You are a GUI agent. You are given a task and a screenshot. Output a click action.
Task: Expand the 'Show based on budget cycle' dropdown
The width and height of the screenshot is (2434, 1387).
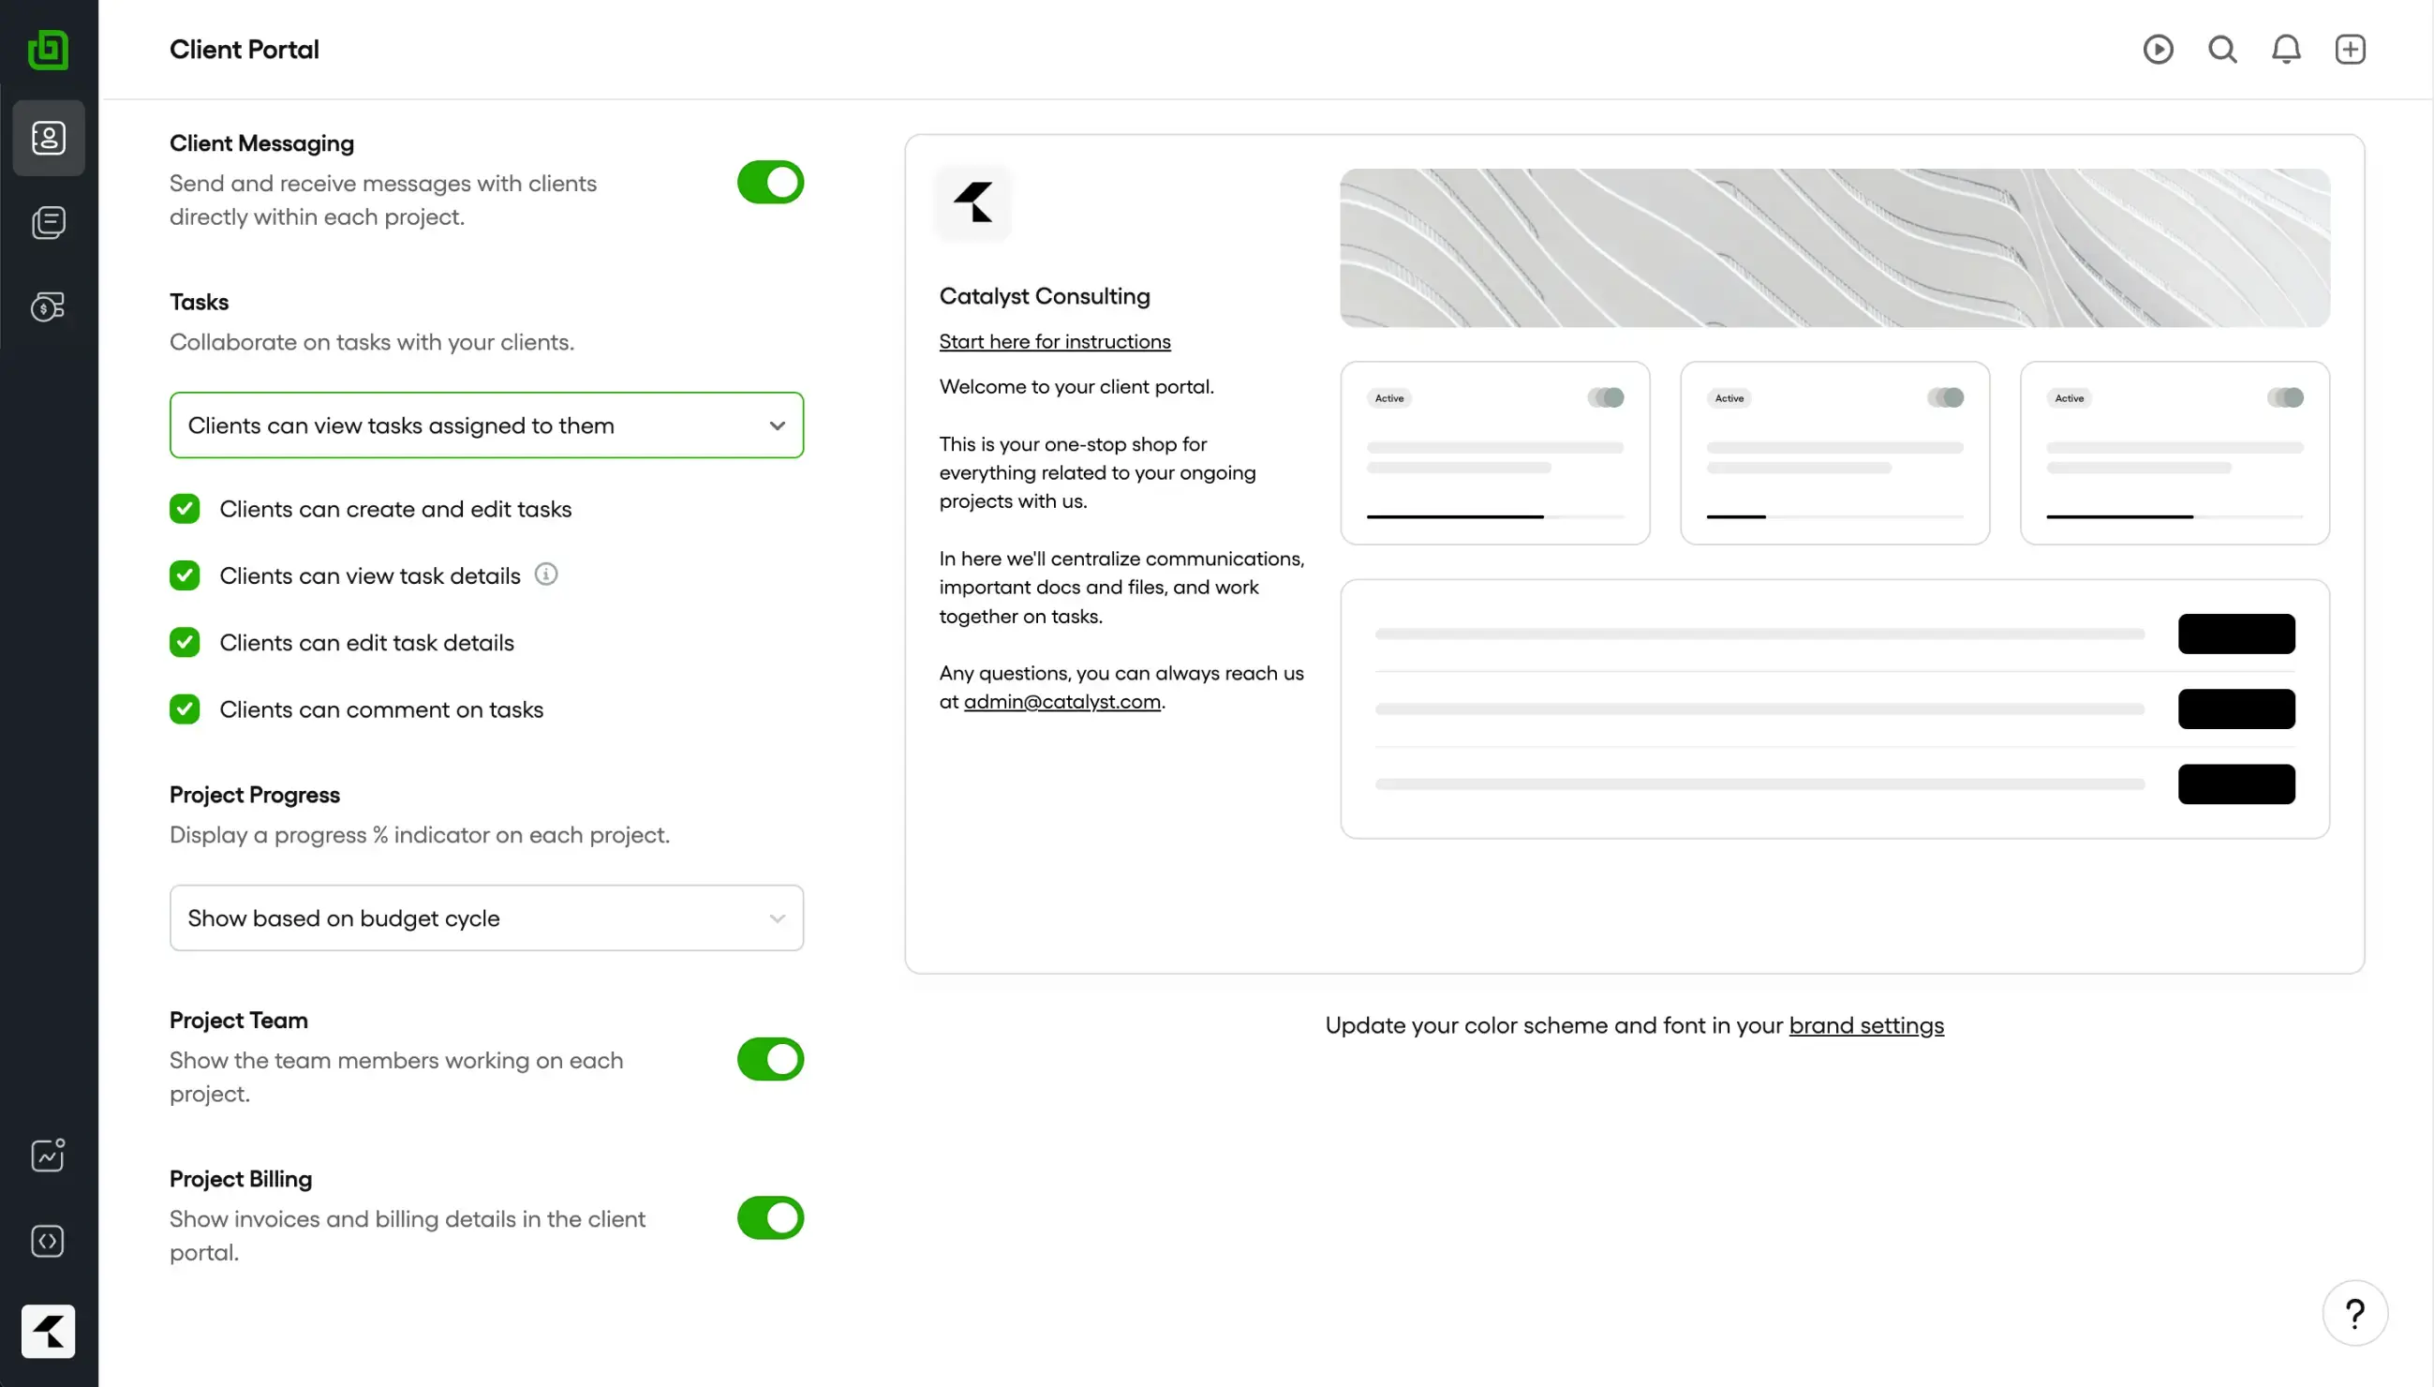click(x=486, y=917)
